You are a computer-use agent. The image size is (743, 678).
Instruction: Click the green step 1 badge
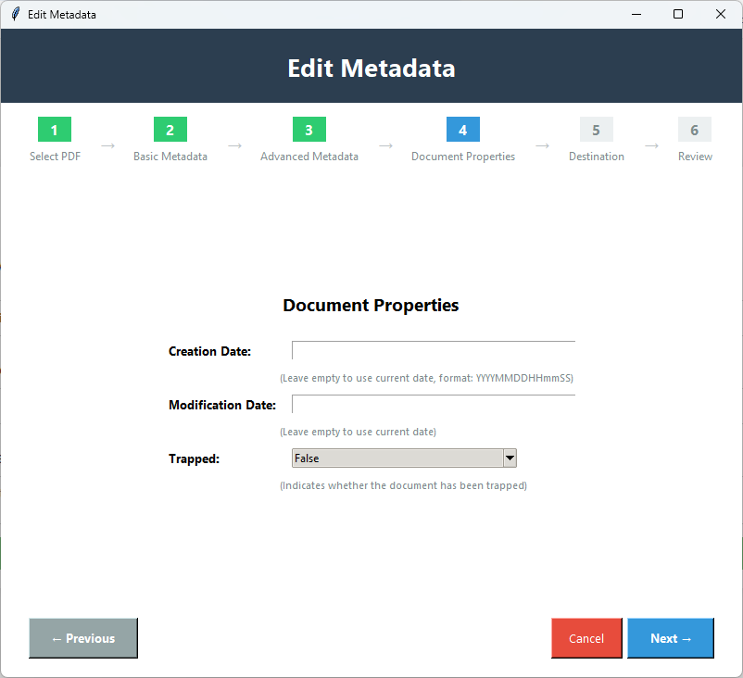(55, 130)
